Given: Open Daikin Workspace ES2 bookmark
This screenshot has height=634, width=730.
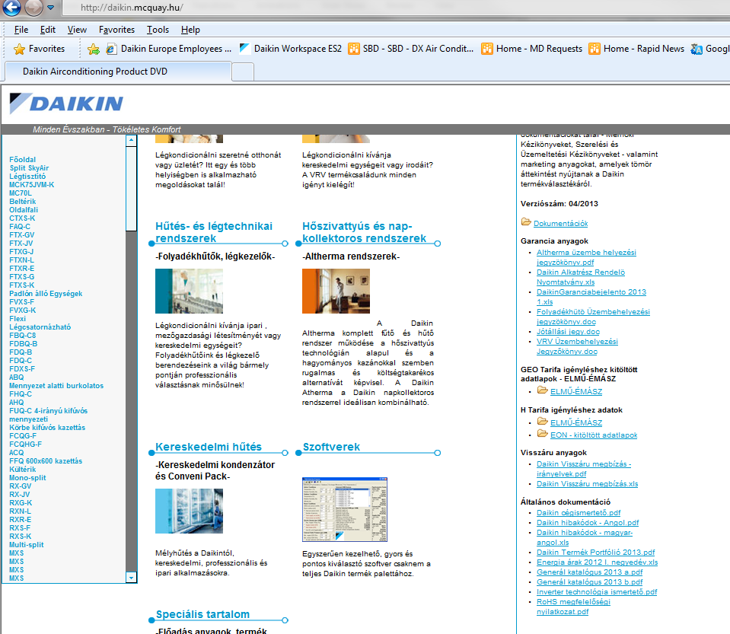Looking at the screenshot, I should (290, 49).
